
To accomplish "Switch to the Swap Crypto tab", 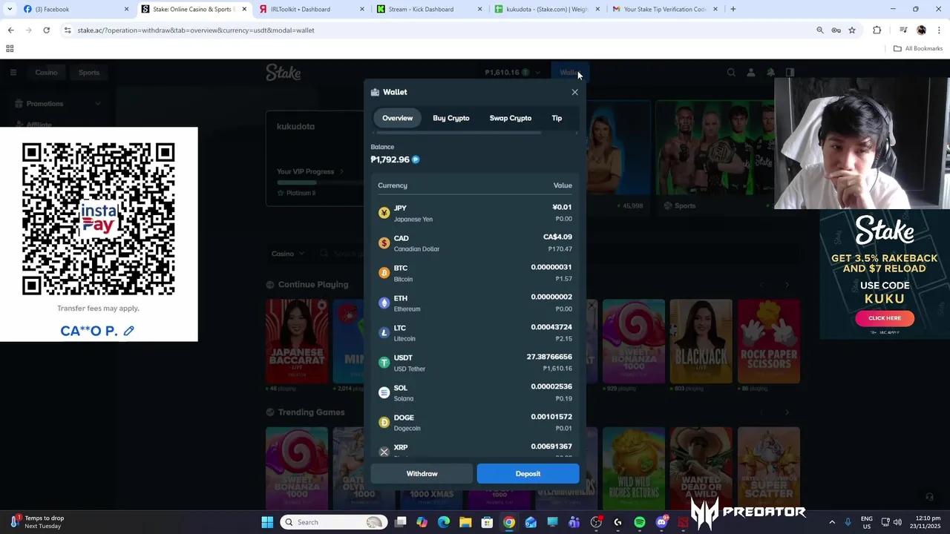I will 511,118.
